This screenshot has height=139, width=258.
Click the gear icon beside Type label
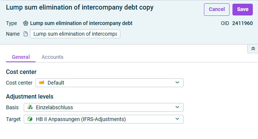tap(26, 23)
